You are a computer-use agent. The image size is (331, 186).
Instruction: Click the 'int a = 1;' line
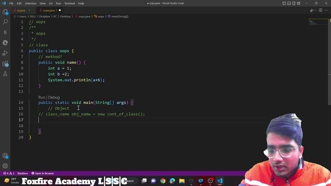tap(59, 68)
